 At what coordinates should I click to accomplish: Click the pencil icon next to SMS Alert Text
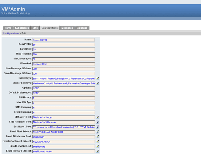point(97,117)
